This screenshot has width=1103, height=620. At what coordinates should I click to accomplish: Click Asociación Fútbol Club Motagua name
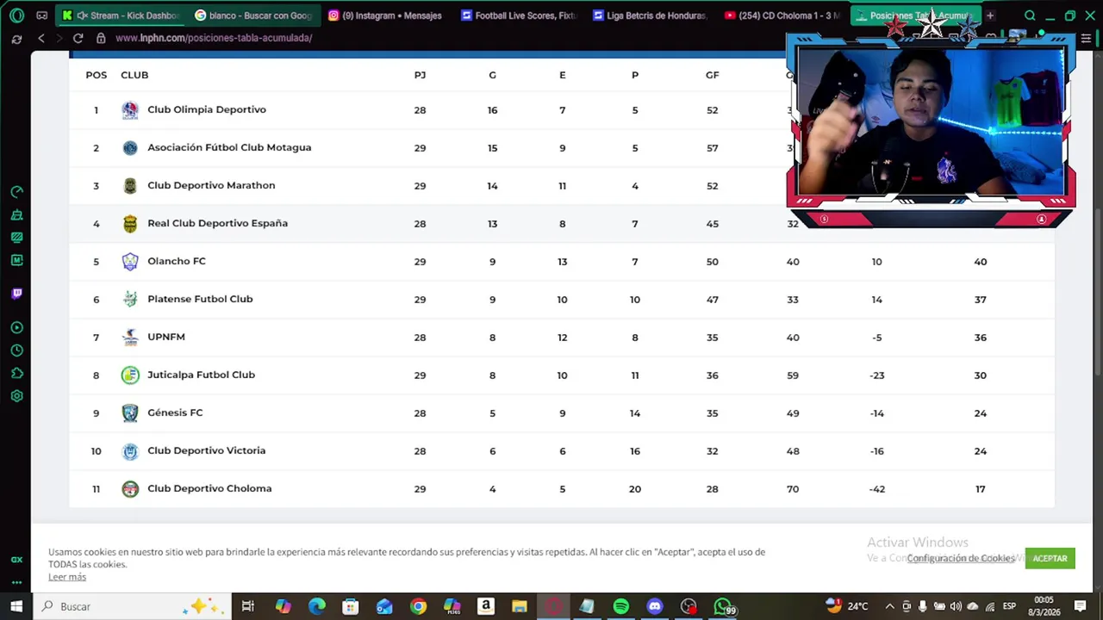click(229, 147)
